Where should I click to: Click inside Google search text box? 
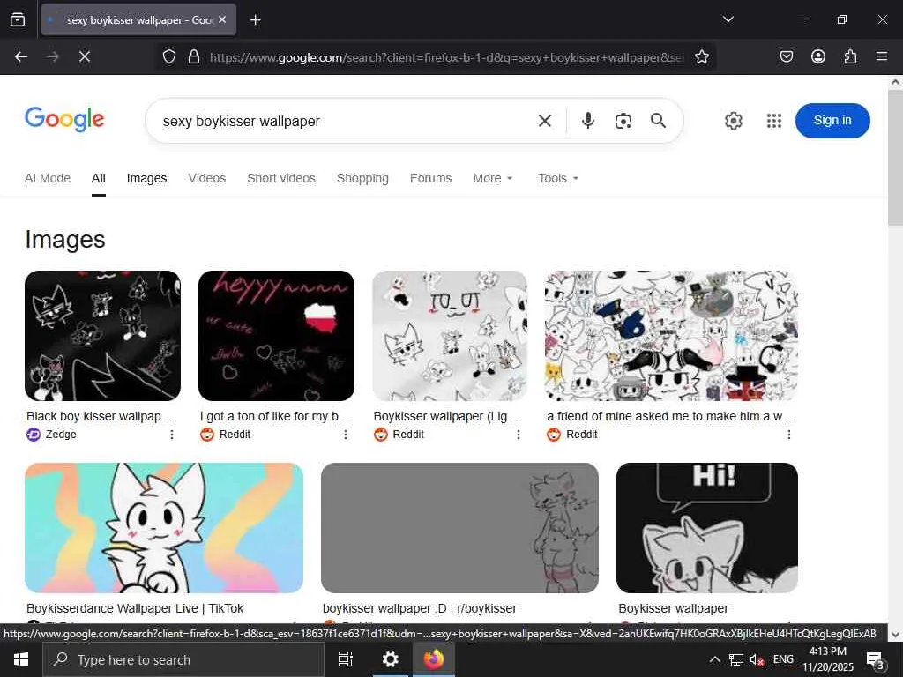point(343,121)
